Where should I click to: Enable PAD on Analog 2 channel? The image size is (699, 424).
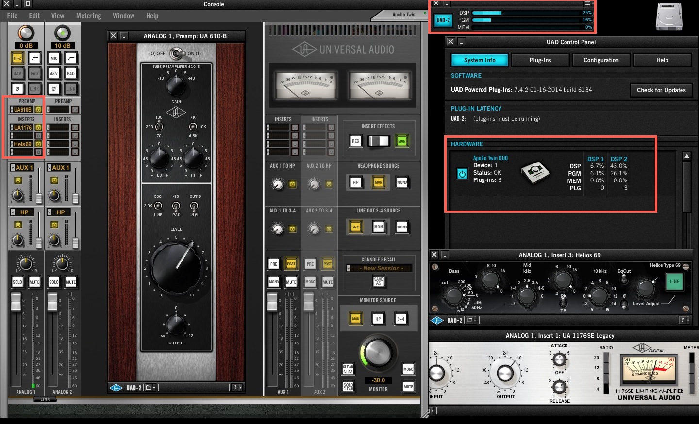[71, 73]
